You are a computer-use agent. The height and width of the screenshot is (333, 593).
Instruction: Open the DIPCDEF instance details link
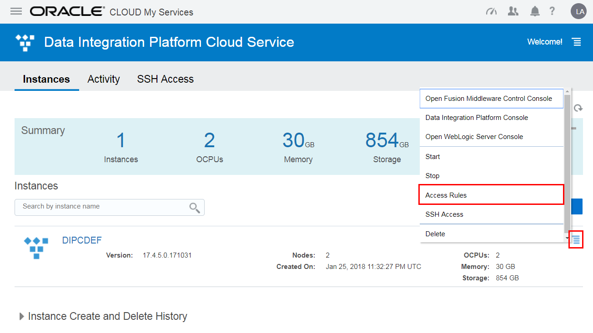click(x=82, y=240)
